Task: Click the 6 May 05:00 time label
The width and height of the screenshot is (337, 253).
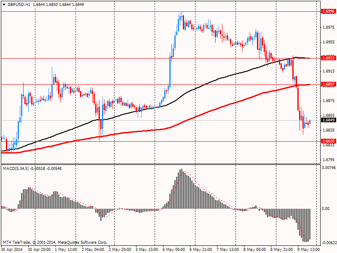Action: [174, 250]
